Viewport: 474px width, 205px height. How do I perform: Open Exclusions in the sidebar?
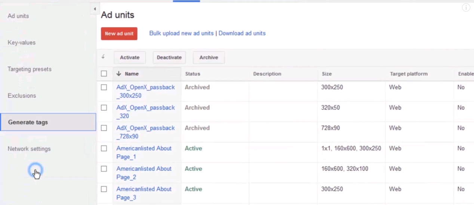pos(22,95)
